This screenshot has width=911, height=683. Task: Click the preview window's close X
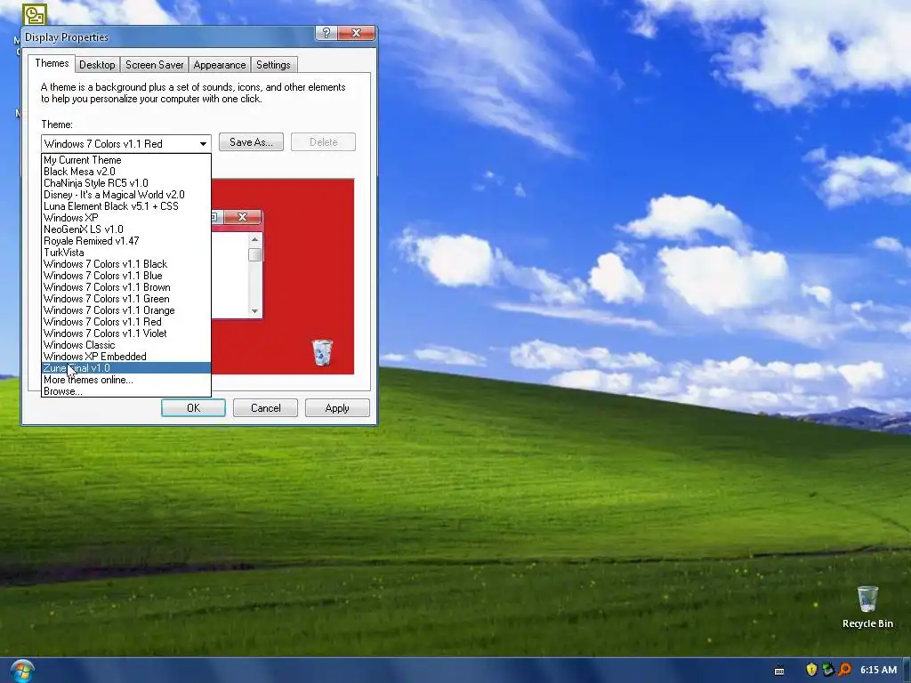[242, 217]
